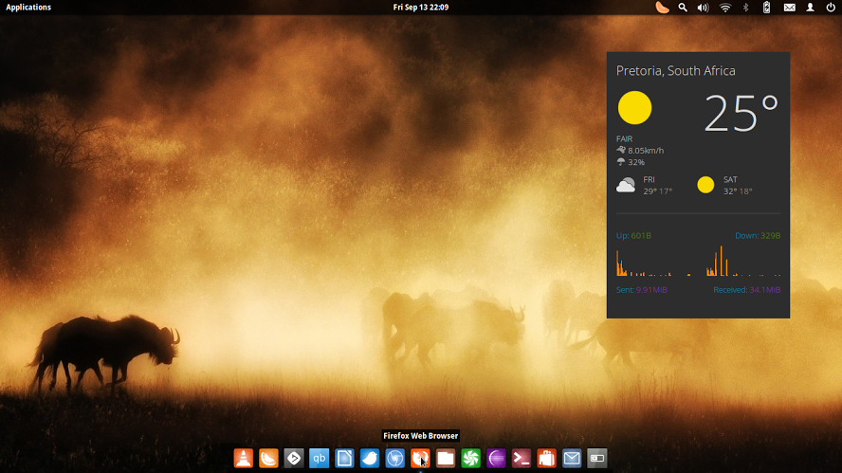The image size is (842, 473).
Task: Open VLC media player from the dock
Action: 244,458
